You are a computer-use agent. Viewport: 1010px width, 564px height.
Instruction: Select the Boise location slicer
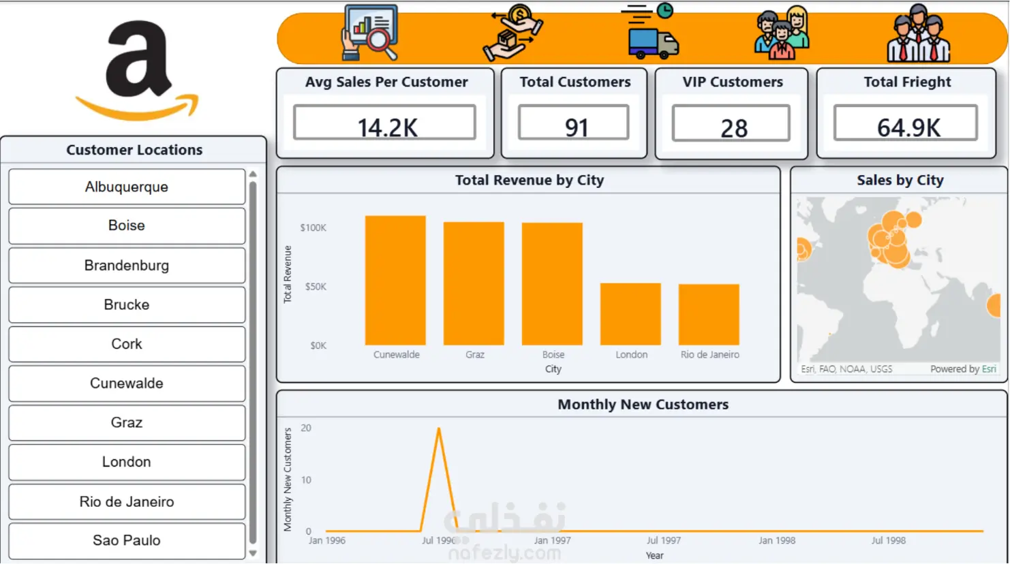[x=127, y=225]
